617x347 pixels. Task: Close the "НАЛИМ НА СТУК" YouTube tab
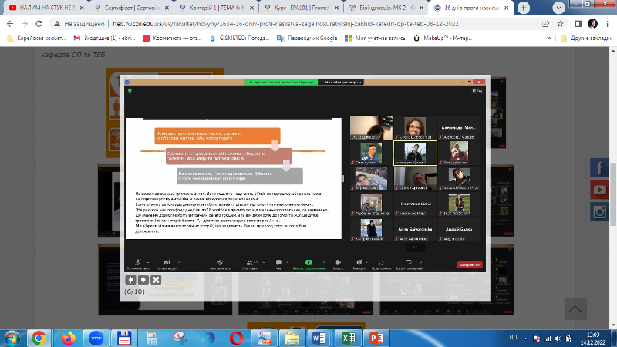tap(82, 8)
